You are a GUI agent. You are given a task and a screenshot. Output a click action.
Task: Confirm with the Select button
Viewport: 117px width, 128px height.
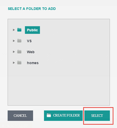pyautogui.click(x=97, y=116)
